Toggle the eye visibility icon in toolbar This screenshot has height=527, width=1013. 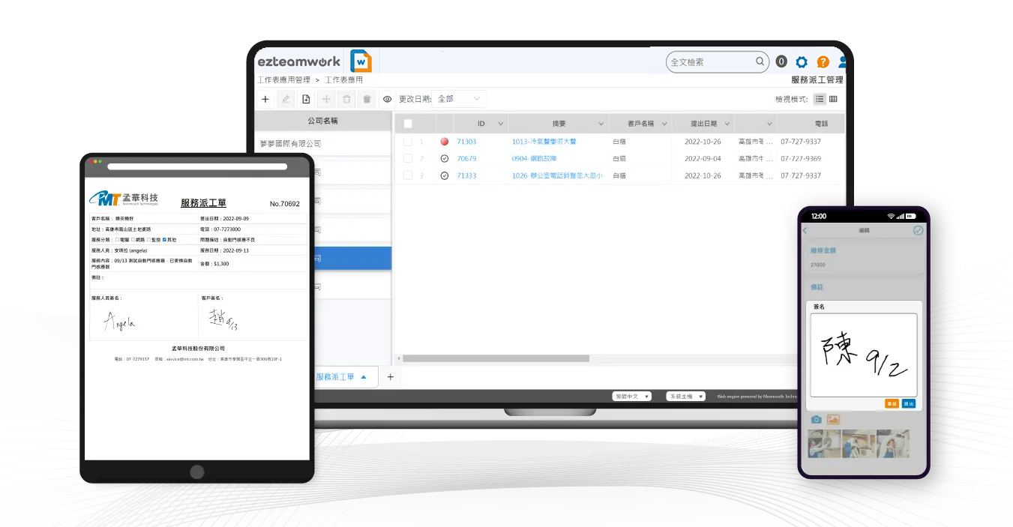pyautogui.click(x=387, y=99)
